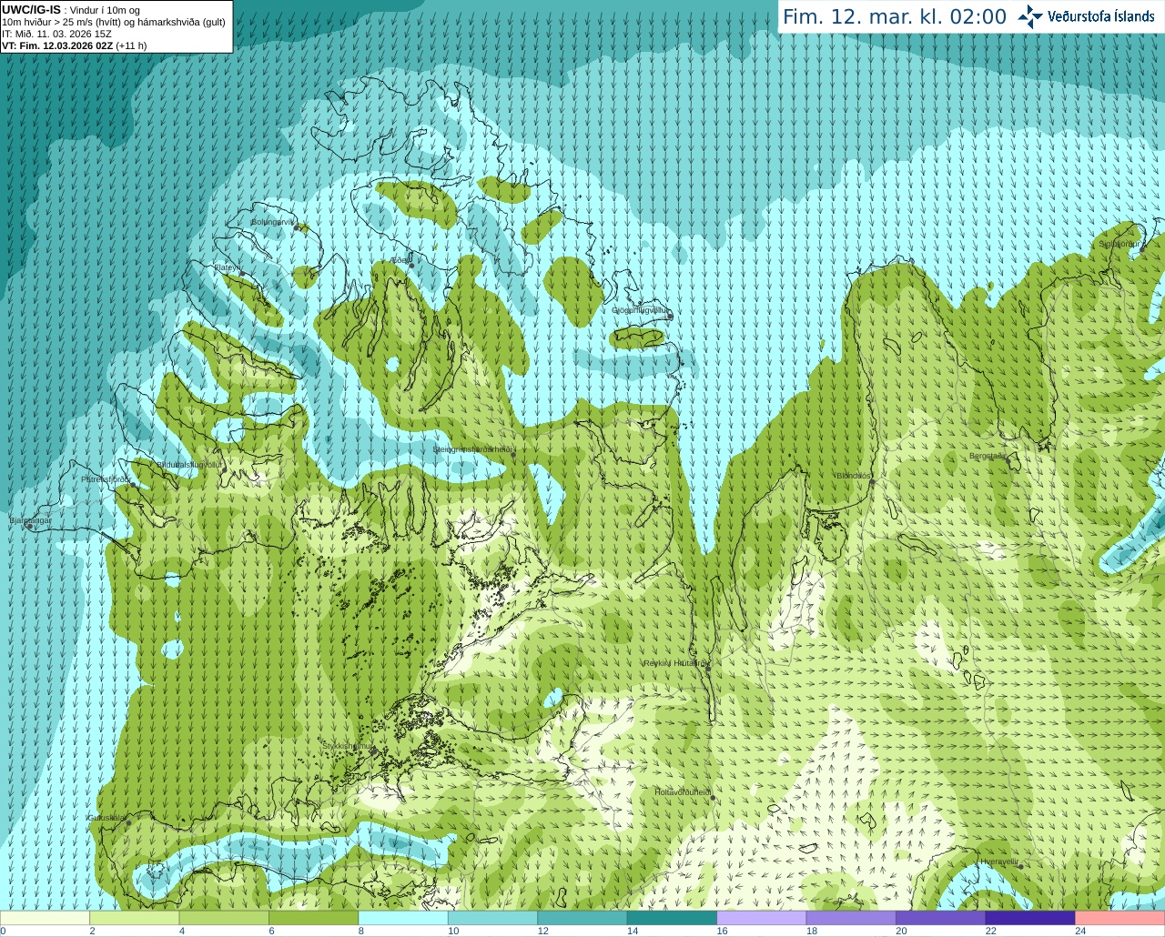Click the legend value 8

pyautogui.click(x=361, y=931)
